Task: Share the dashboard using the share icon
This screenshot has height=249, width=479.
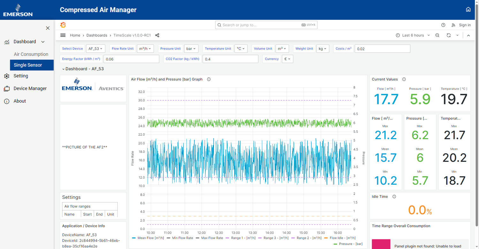Action: [x=157, y=35]
